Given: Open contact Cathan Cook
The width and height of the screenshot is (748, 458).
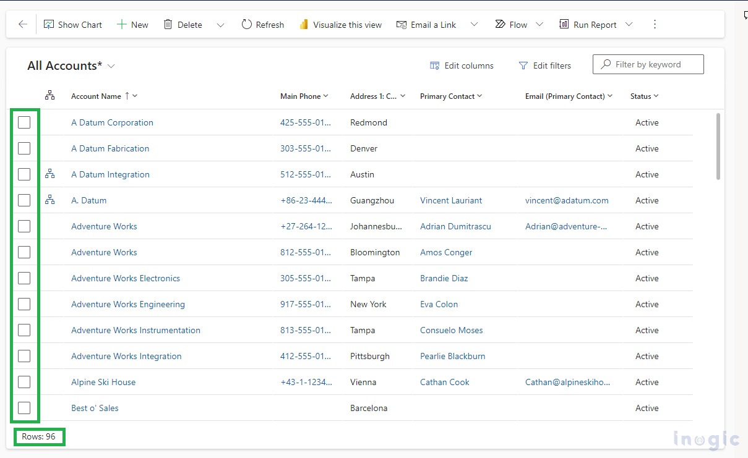Looking at the screenshot, I should pyautogui.click(x=445, y=382).
